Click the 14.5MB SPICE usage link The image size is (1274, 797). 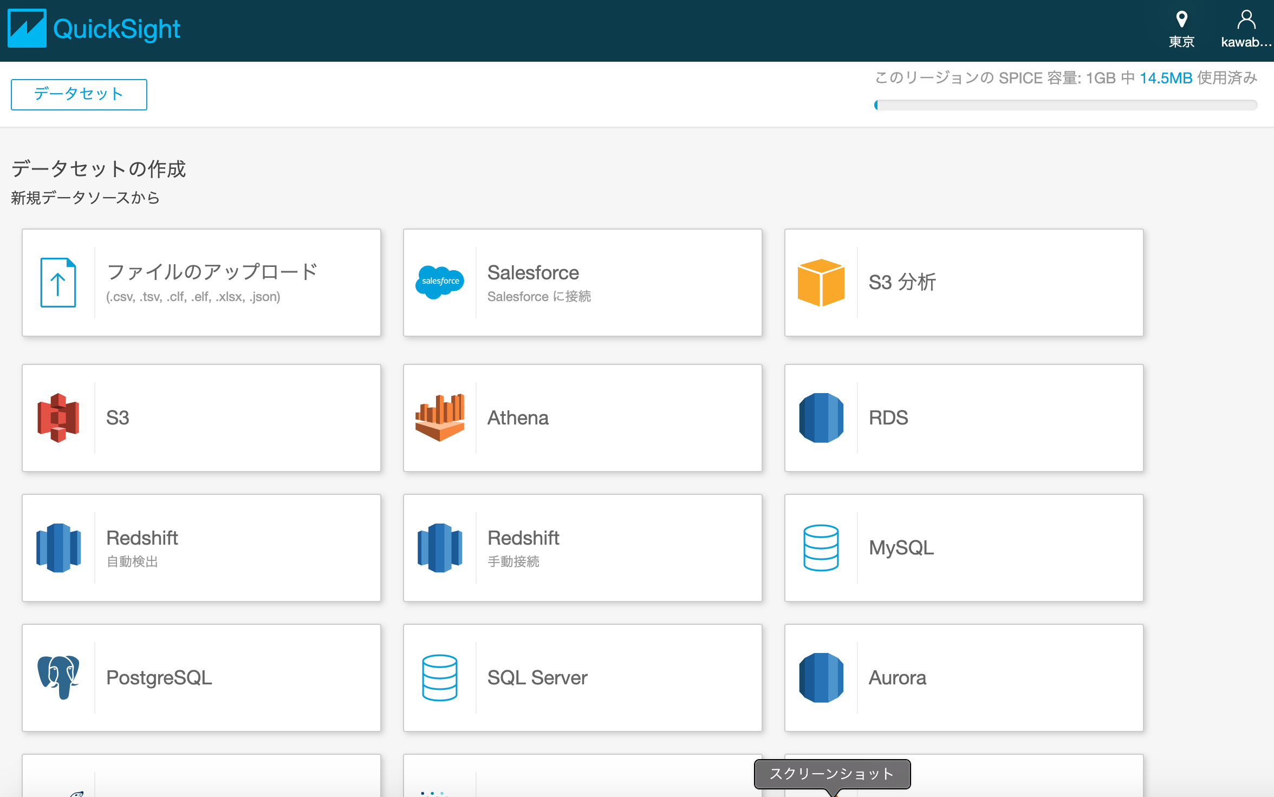1166,79
